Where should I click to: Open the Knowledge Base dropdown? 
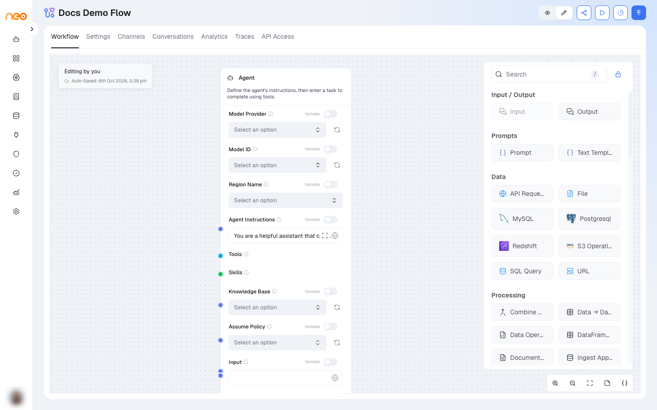click(277, 307)
